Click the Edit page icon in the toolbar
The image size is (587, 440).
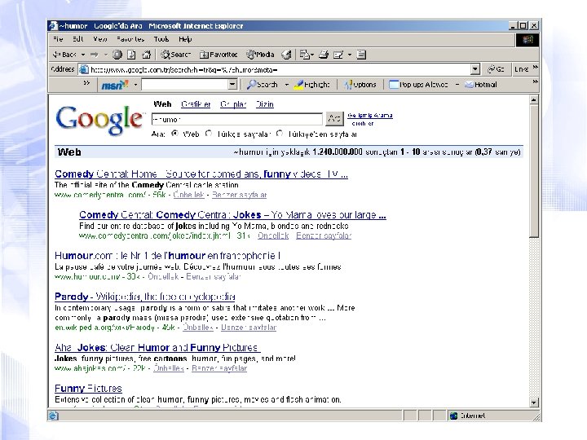click(338, 55)
